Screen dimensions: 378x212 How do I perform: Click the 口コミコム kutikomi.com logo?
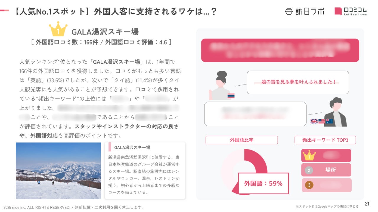(351, 11)
